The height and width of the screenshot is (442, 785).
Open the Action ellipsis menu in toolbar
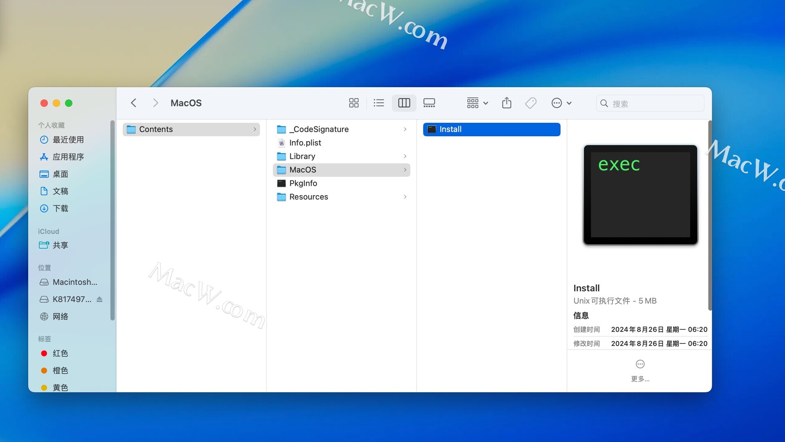(561, 103)
